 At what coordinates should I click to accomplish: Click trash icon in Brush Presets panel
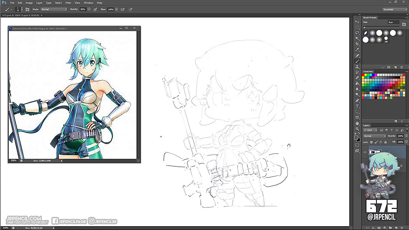[x=401, y=67]
